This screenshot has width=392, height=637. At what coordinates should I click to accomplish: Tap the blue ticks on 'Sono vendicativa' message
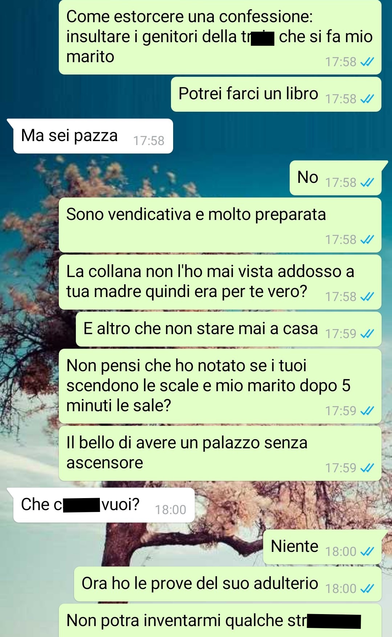click(367, 240)
